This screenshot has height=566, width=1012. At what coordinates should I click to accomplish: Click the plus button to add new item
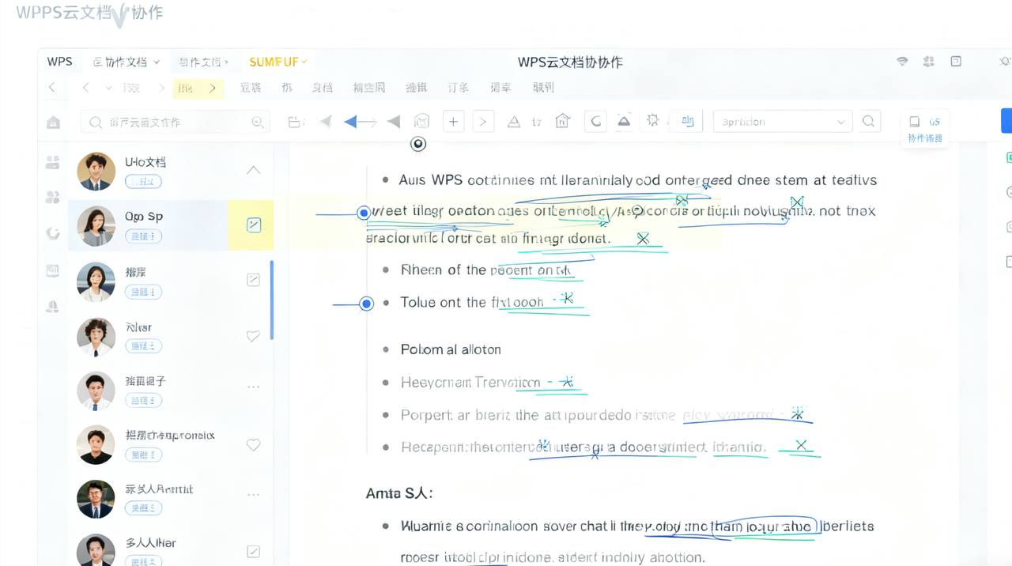tap(455, 121)
